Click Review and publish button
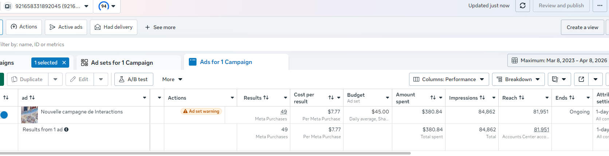Viewport: 609px width, 156px height. coord(561,6)
